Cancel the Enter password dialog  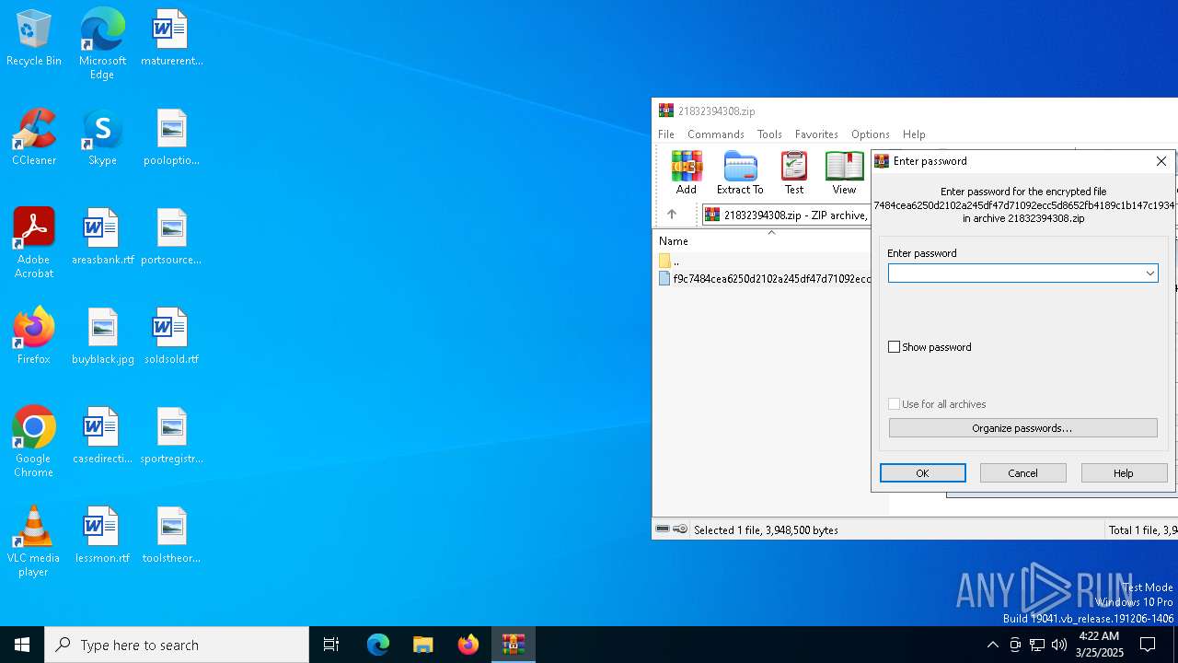click(x=1022, y=473)
